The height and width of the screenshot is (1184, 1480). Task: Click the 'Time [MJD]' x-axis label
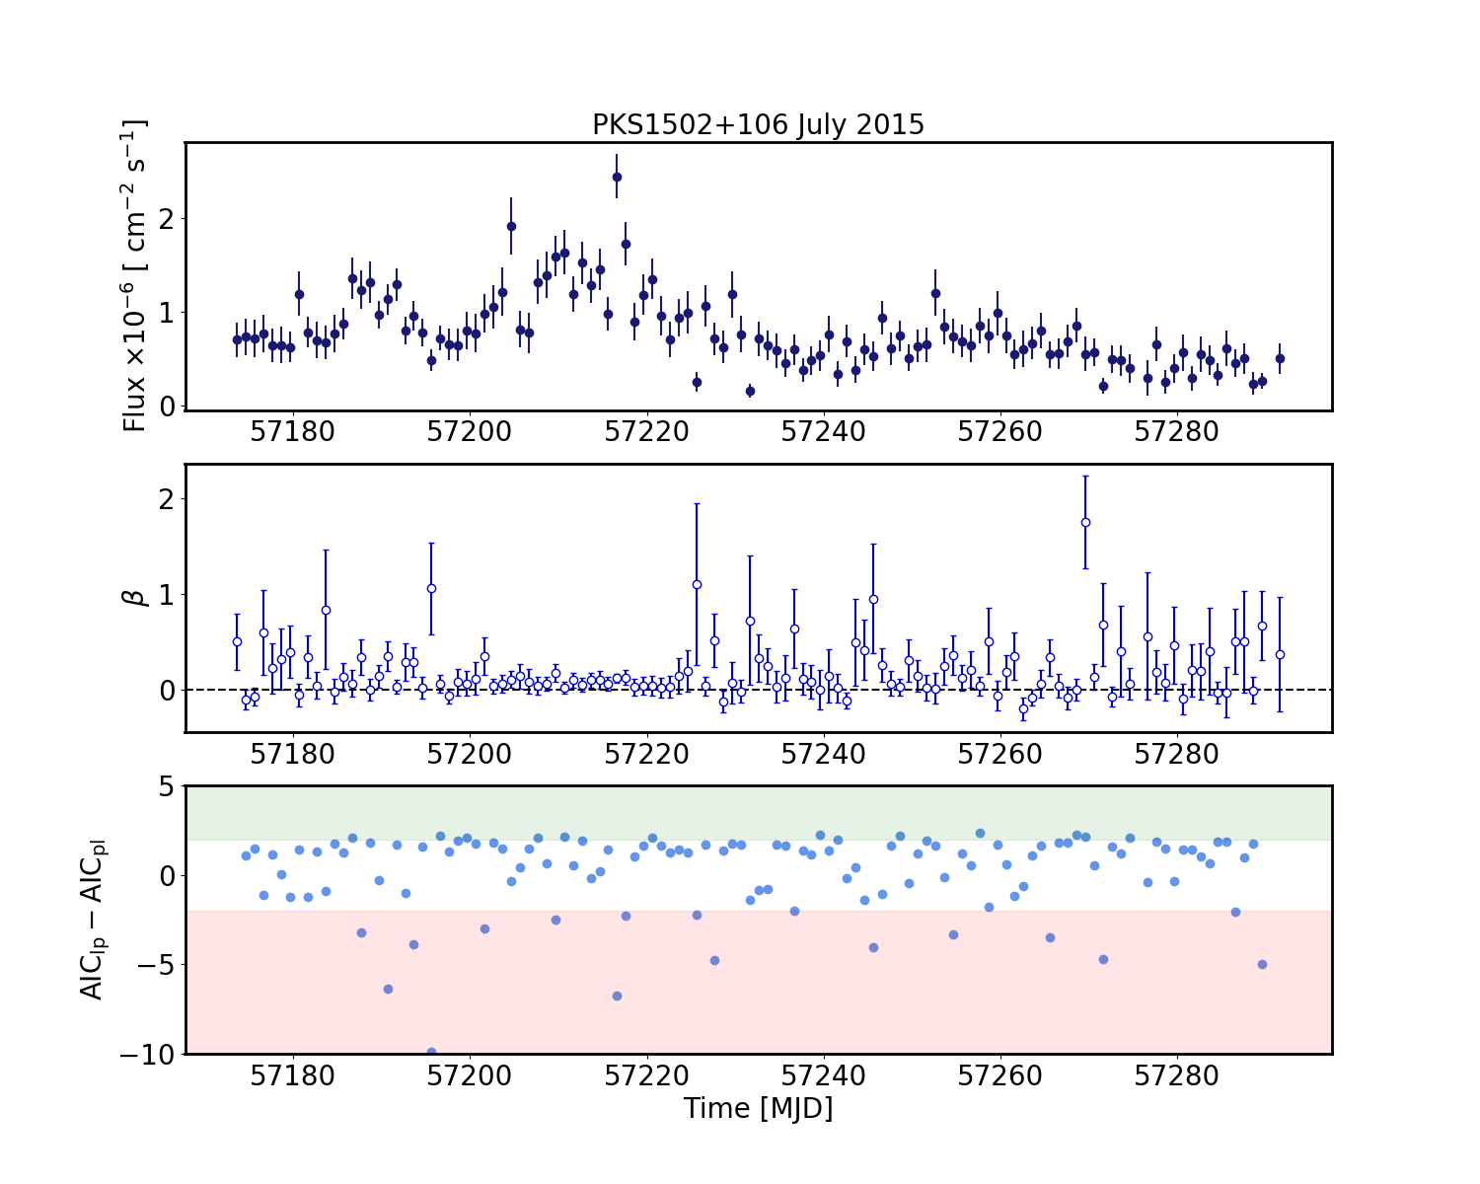758,1108
